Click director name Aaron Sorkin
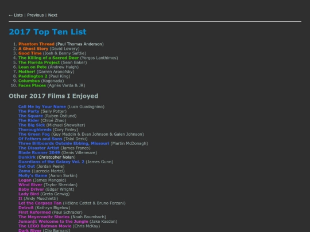Viewport: 310px width, 232px height. (x=63, y=176)
